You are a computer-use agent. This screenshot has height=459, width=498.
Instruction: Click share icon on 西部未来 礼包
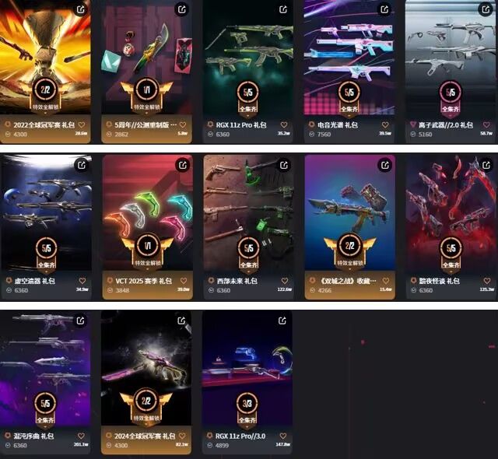coord(284,165)
